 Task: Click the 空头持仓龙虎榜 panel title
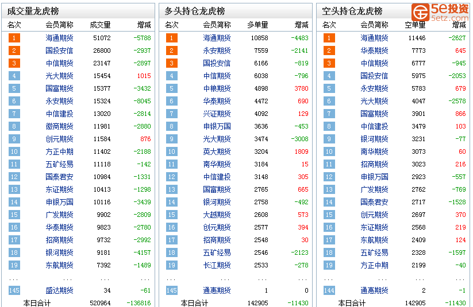point(352,11)
